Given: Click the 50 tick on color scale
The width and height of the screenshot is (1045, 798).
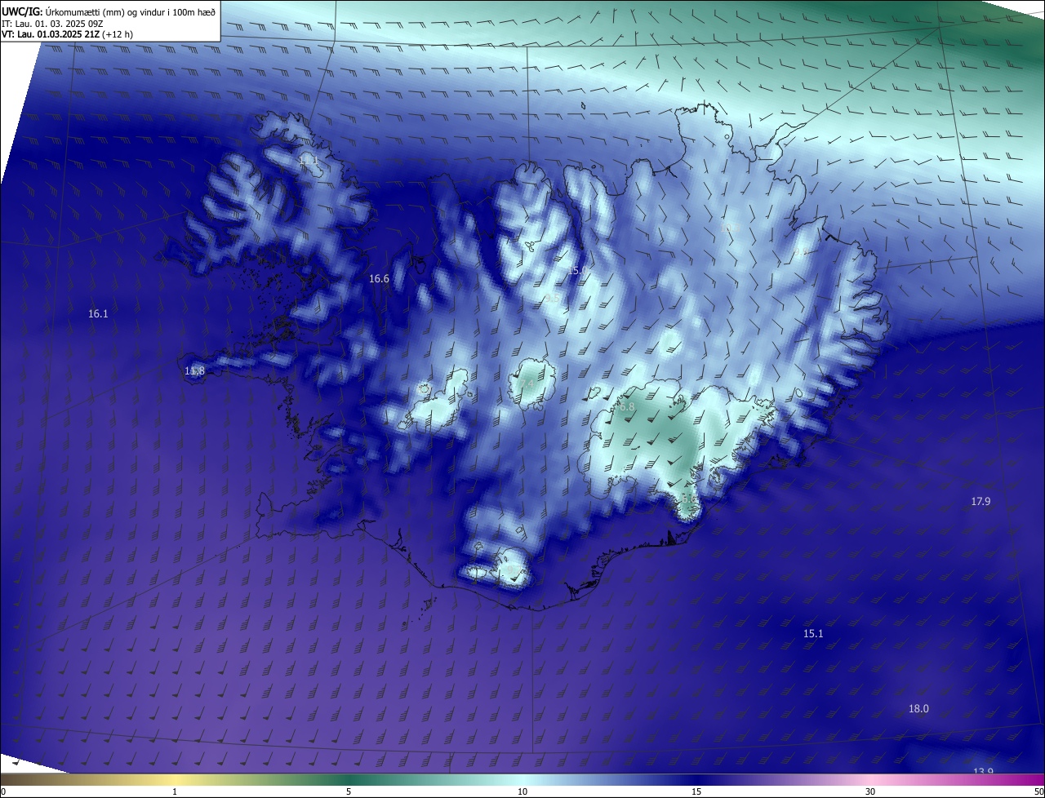Looking at the screenshot, I should (1038, 791).
